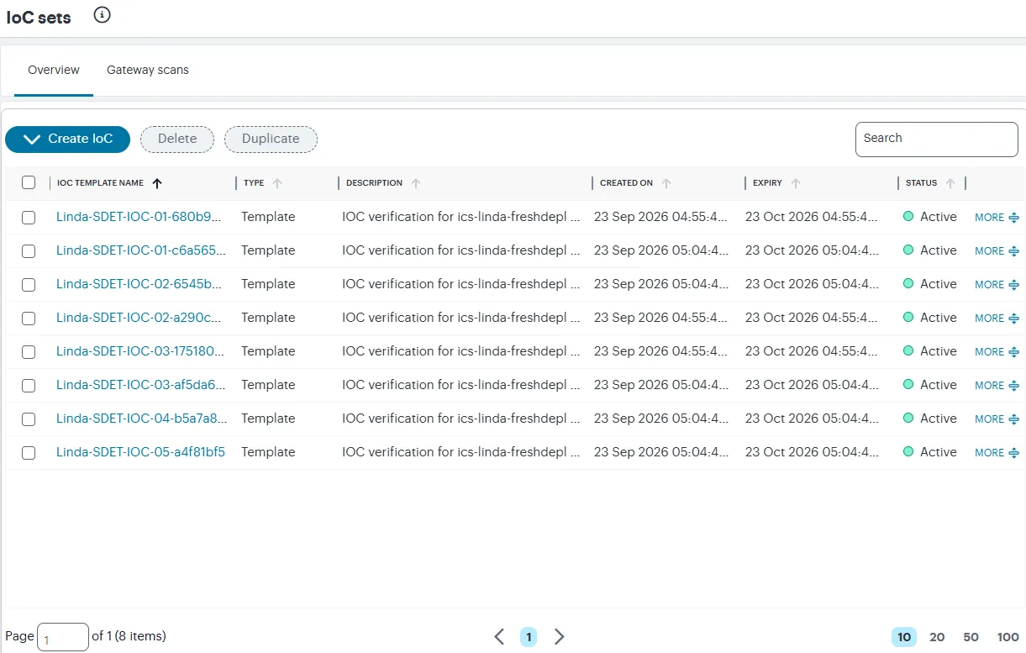Check the box for Linda-SDET-IOC-01-680b9 row
This screenshot has width=1026, height=653.
coord(29,218)
